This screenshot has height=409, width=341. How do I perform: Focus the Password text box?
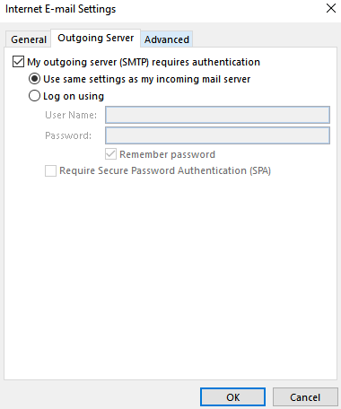pyautogui.click(x=217, y=135)
